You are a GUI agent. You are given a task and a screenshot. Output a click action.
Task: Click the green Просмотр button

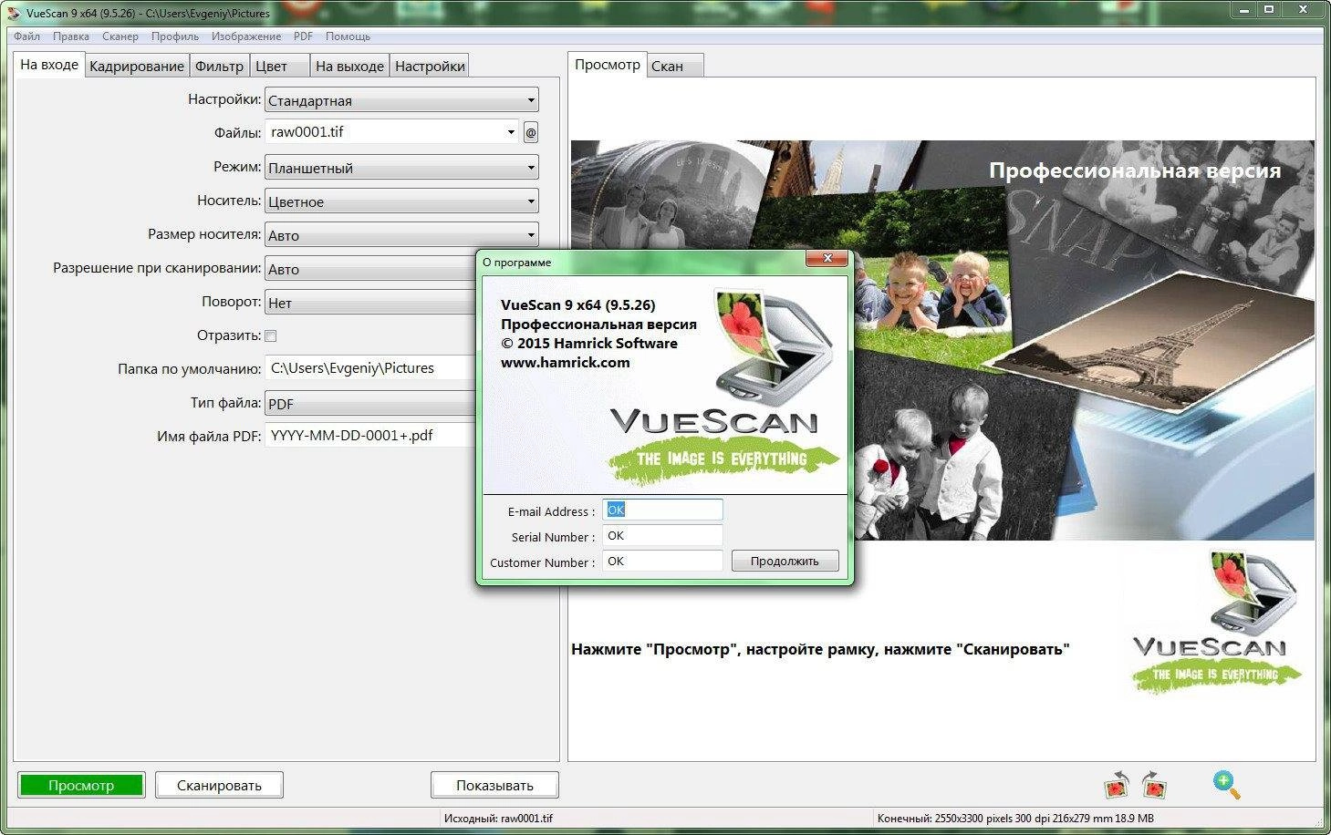pos(81,785)
